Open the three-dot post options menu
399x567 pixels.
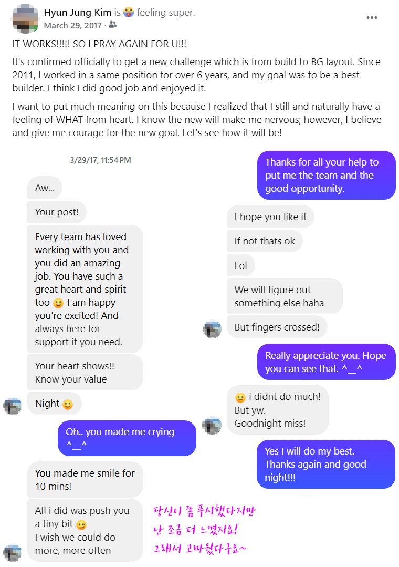click(372, 18)
